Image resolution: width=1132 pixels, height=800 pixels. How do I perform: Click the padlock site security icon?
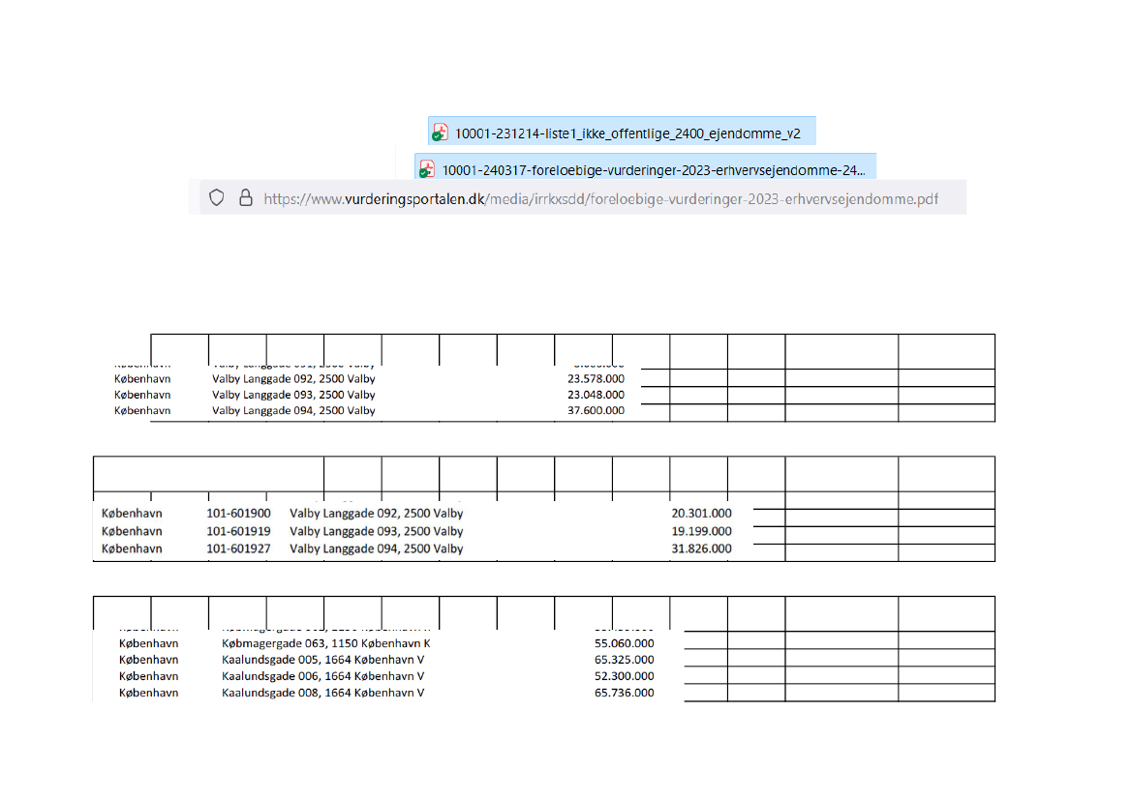tap(245, 198)
